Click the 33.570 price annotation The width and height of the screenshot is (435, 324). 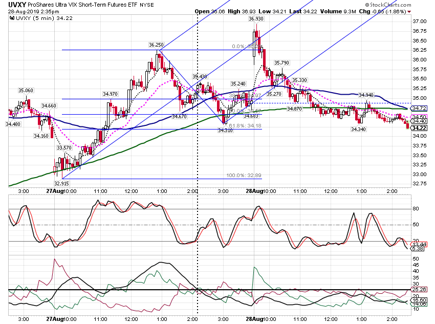tap(64, 148)
